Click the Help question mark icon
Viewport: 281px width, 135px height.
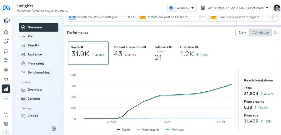(x=6, y=133)
